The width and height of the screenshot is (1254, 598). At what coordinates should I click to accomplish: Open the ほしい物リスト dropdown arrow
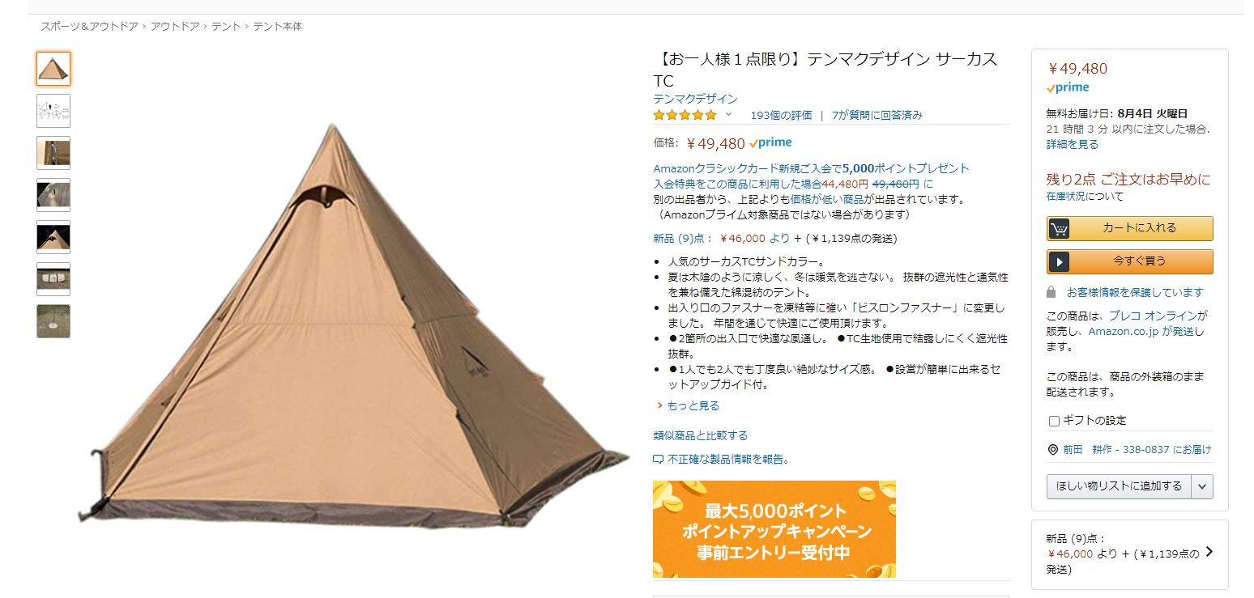point(1202,486)
